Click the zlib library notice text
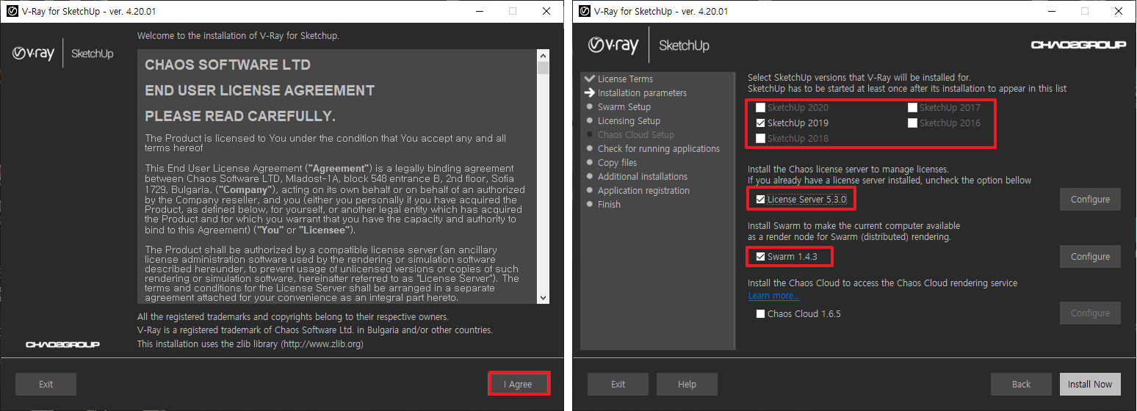Image resolution: width=1137 pixels, height=411 pixels. (250, 344)
